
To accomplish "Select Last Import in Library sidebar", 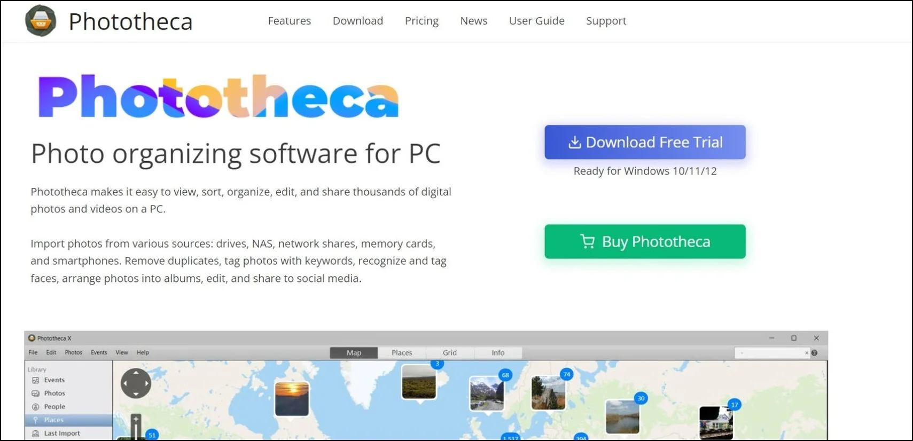I will (x=62, y=434).
